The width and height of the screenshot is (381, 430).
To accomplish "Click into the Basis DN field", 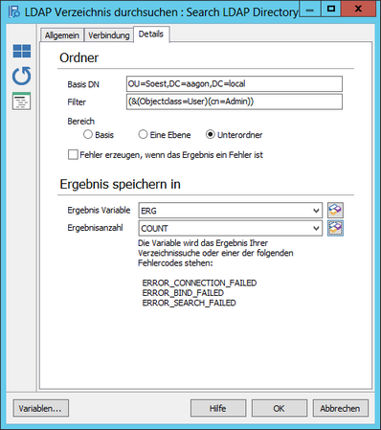I will click(235, 84).
